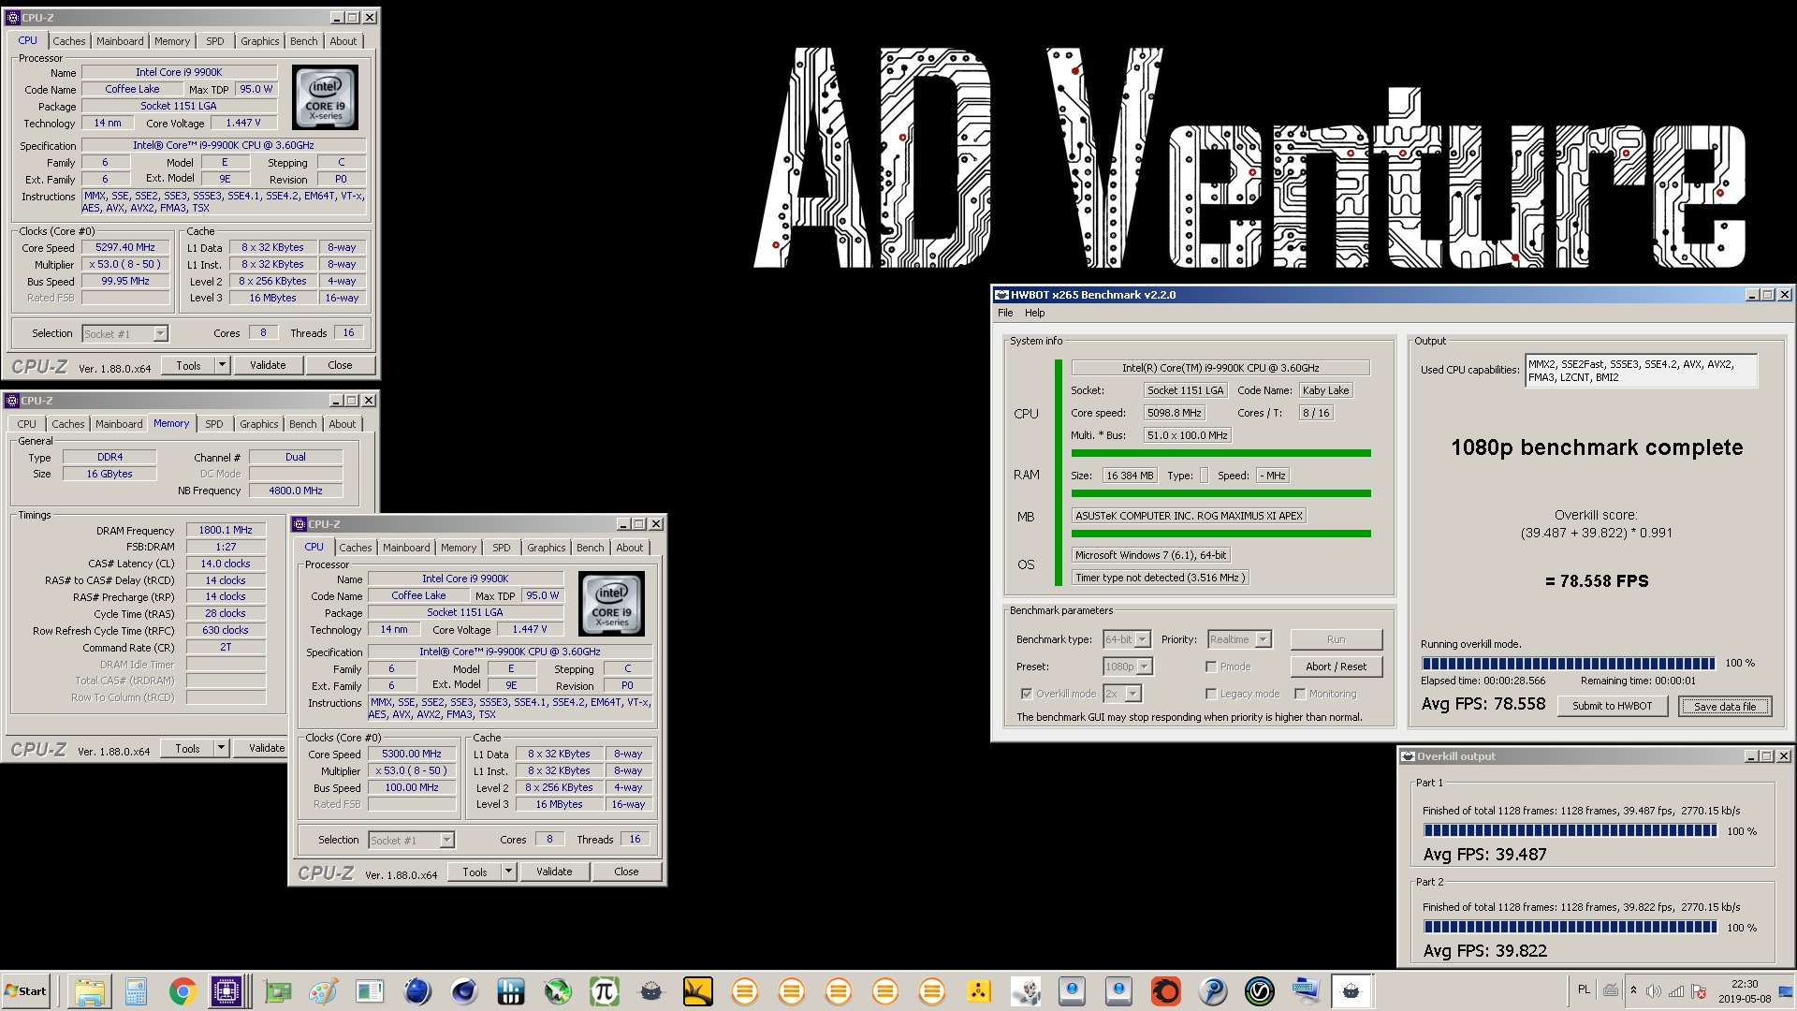
Task: Launch the V-Ray green circle taskbar icon
Action: point(1260,991)
